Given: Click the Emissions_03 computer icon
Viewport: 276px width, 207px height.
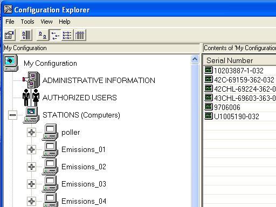Looking at the screenshot, I should (50, 184).
